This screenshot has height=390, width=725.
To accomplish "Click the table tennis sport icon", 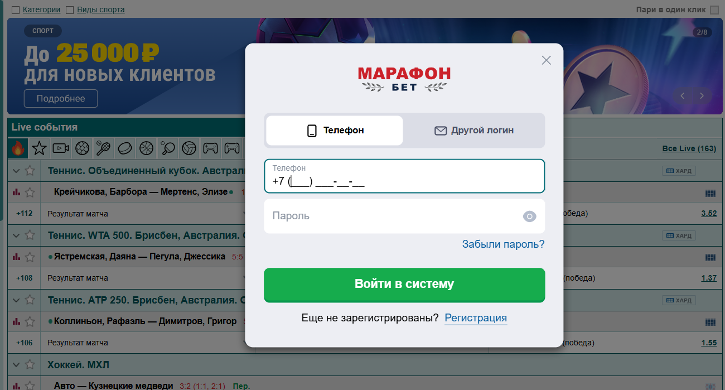I will 168,148.
